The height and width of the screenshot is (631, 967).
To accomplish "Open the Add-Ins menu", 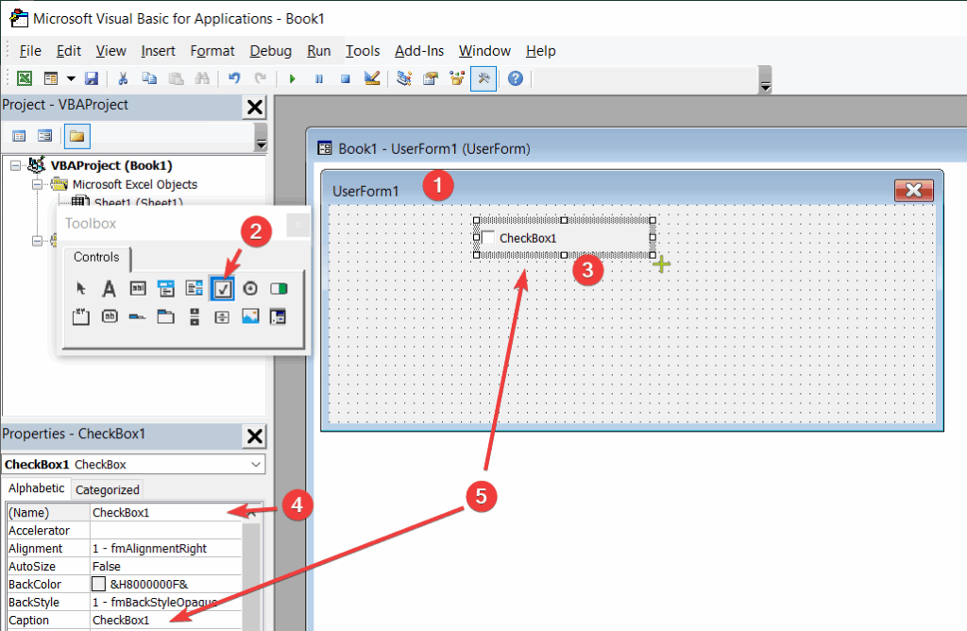I will click(x=419, y=51).
